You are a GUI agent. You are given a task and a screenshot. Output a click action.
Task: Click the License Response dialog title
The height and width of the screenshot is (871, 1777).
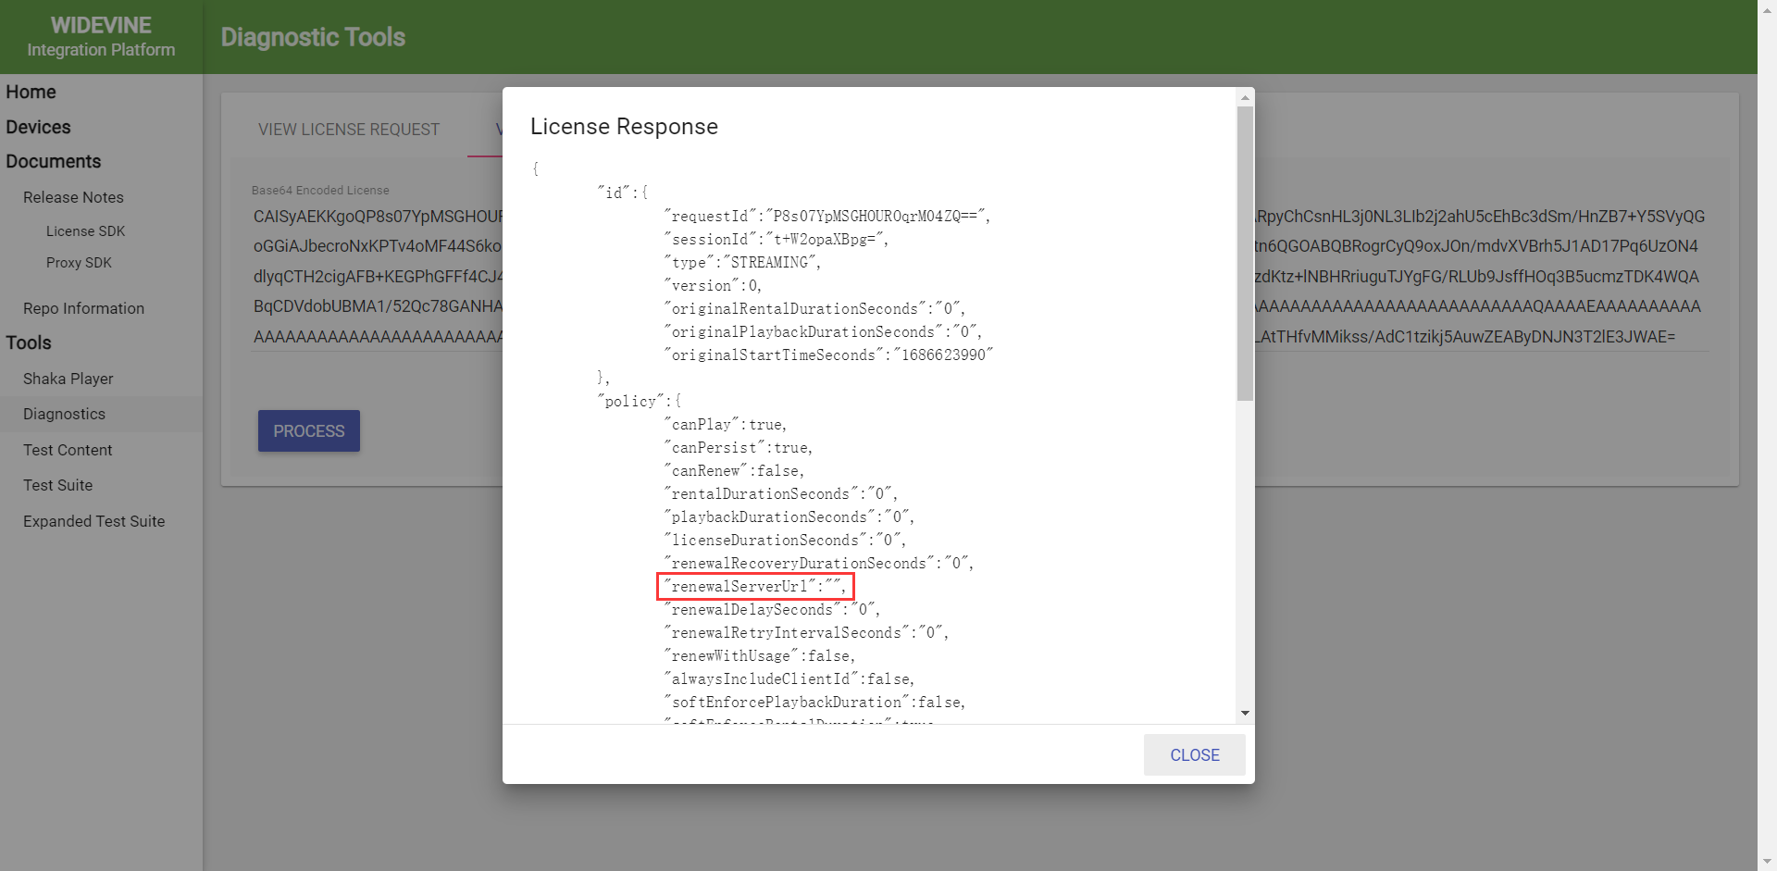[x=624, y=127]
